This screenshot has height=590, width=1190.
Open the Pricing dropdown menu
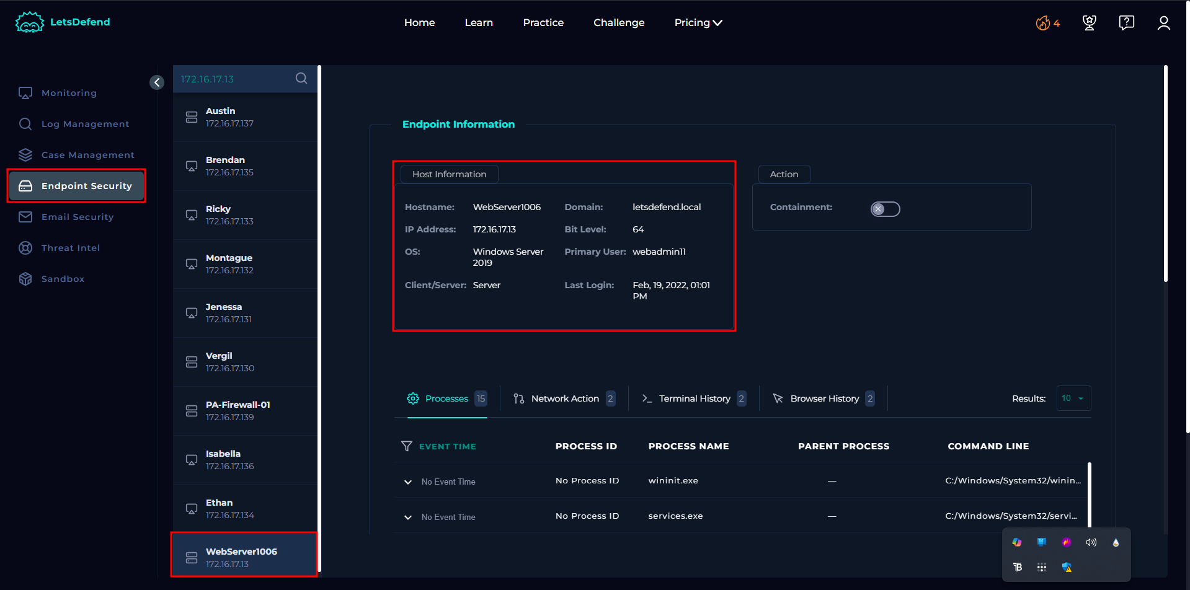click(698, 23)
